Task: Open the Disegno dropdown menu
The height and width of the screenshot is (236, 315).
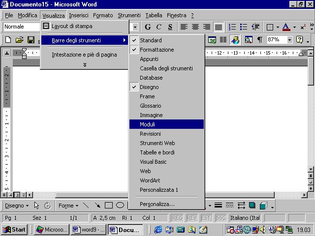Action: click(x=17, y=206)
